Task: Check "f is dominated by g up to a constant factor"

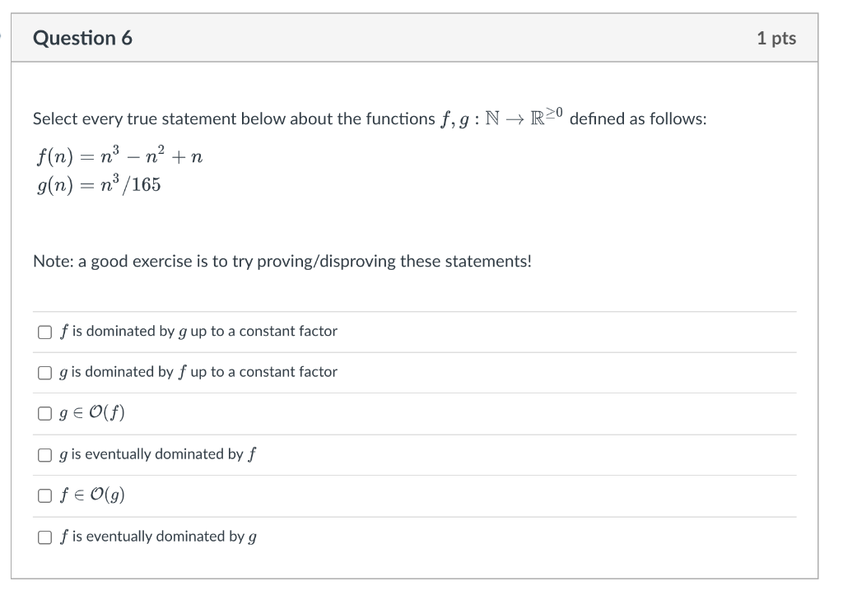Action: [44, 331]
